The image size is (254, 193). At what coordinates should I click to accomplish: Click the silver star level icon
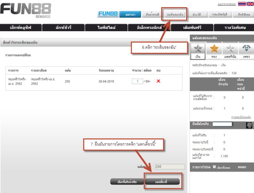click(x=198, y=49)
